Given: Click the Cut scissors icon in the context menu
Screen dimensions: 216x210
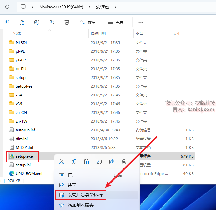Looking at the screenshot, I should tap(62, 162).
